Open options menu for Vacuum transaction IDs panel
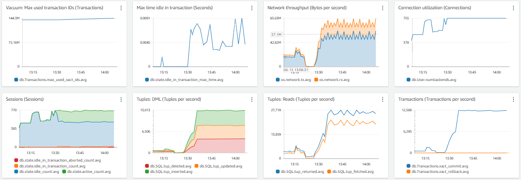This screenshot has width=521, height=180. [x=121, y=8]
